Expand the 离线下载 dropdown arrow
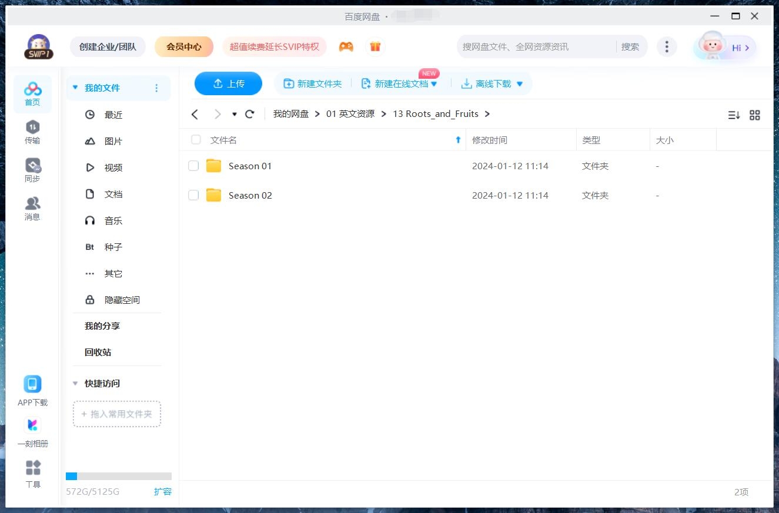This screenshot has width=779, height=513. click(520, 84)
